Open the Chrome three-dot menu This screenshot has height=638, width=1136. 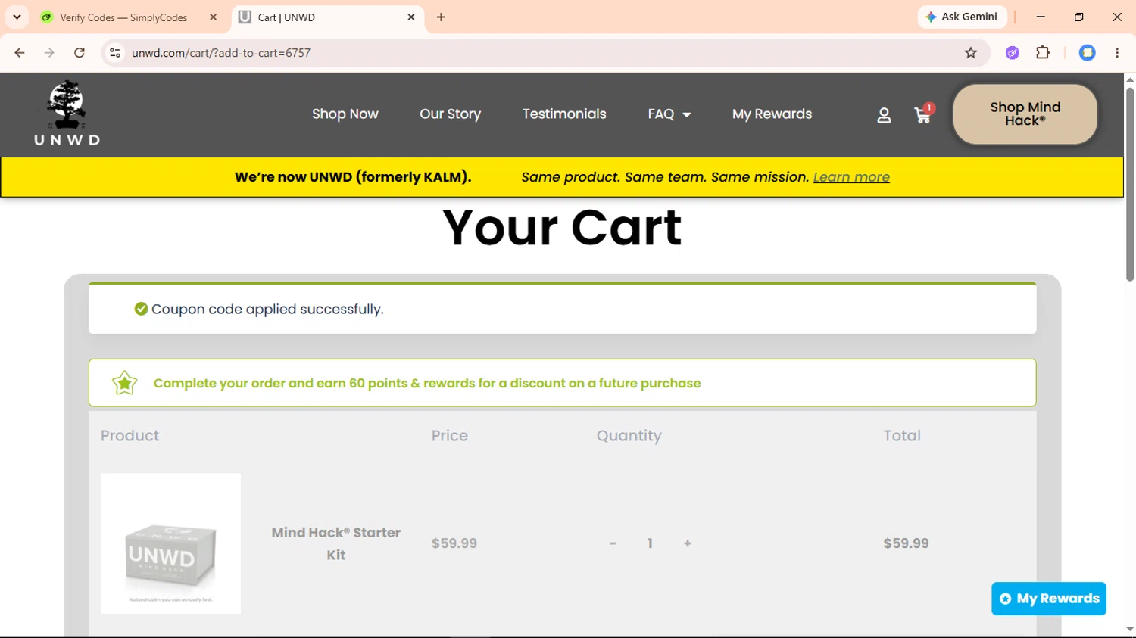(x=1117, y=53)
